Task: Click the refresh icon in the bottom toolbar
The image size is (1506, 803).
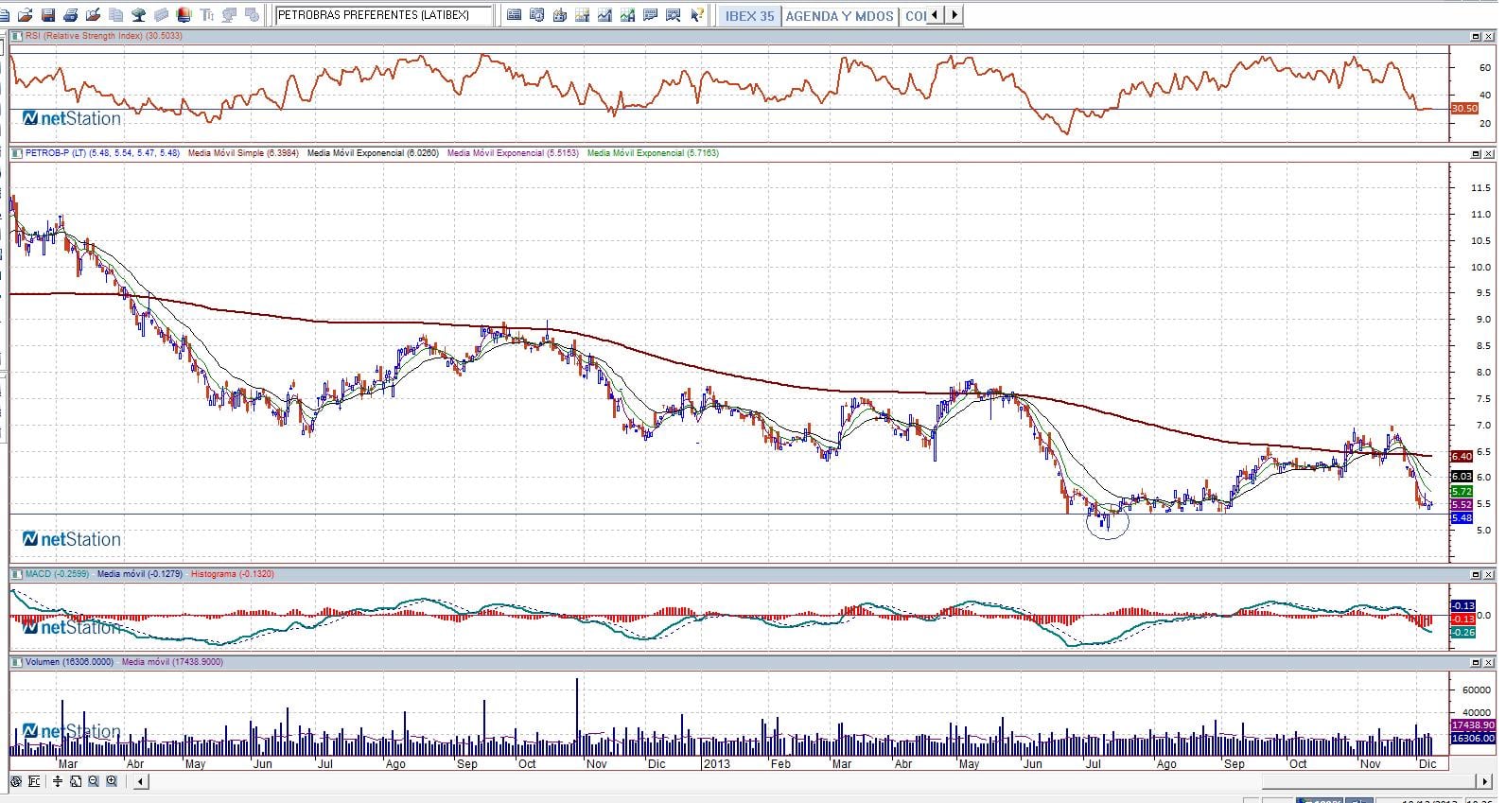Action: coord(15,781)
